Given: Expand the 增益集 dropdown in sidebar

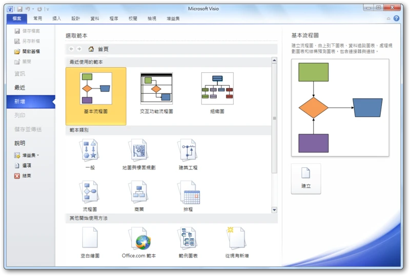Looking at the screenshot, I should (27, 155).
